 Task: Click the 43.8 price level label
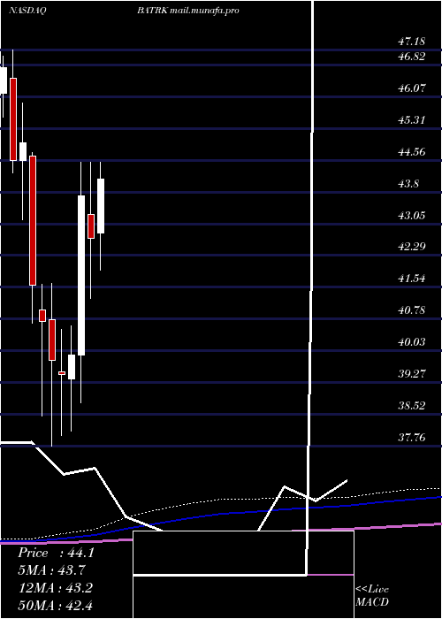click(408, 183)
